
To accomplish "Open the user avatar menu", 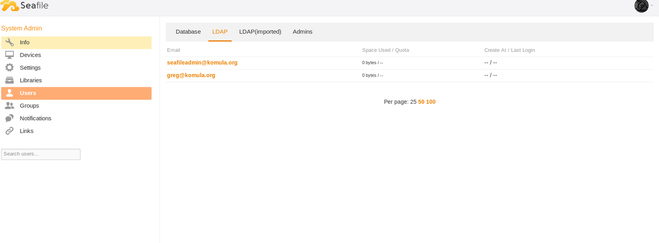I will (x=641, y=6).
